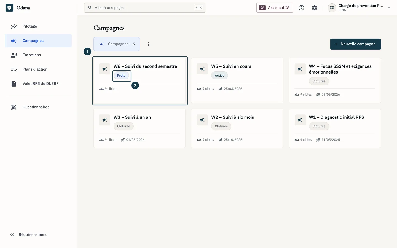Open campaign W3 – Suivi à un an
397x248 pixels.
[x=140, y=128]
